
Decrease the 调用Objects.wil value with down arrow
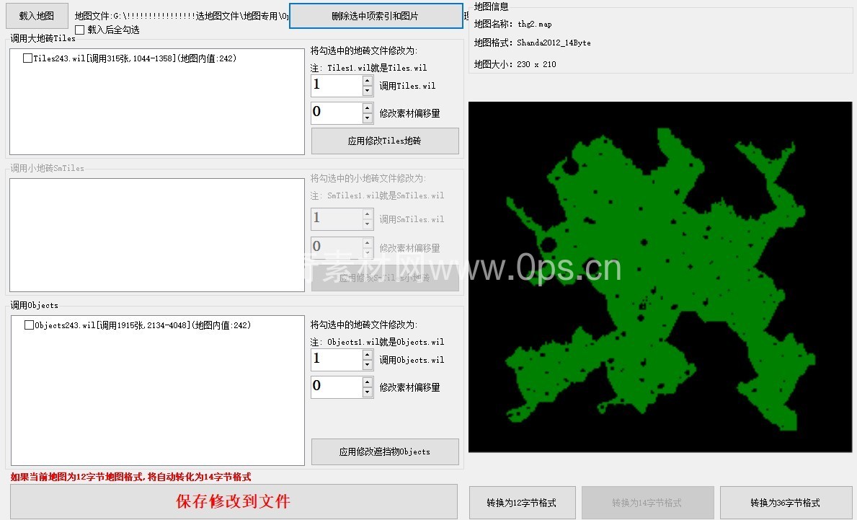[368, 365]
